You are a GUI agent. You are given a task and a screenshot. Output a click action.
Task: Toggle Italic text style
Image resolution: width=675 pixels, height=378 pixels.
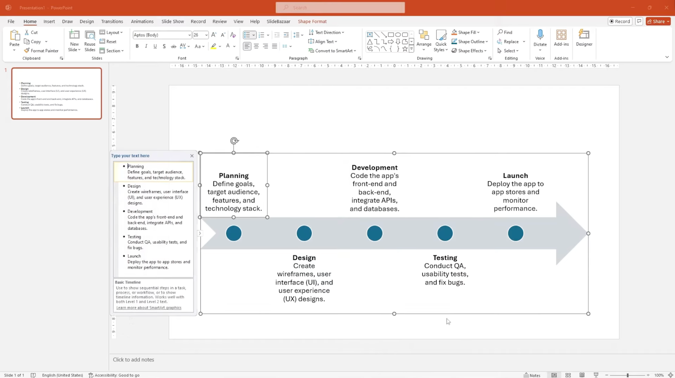point(146,46)
